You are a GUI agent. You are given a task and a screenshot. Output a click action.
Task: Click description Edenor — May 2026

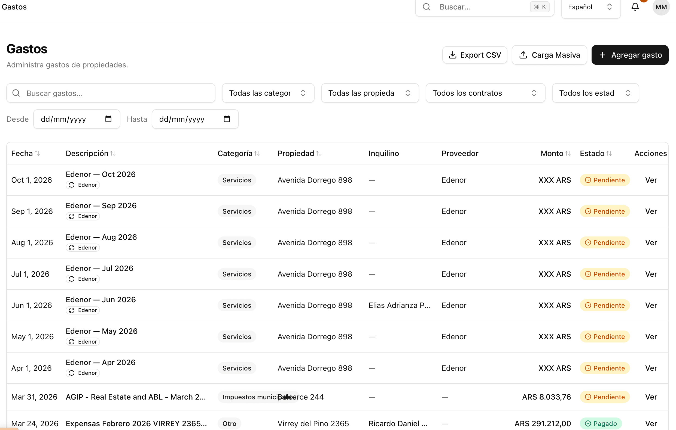click(x=102, y=331)
